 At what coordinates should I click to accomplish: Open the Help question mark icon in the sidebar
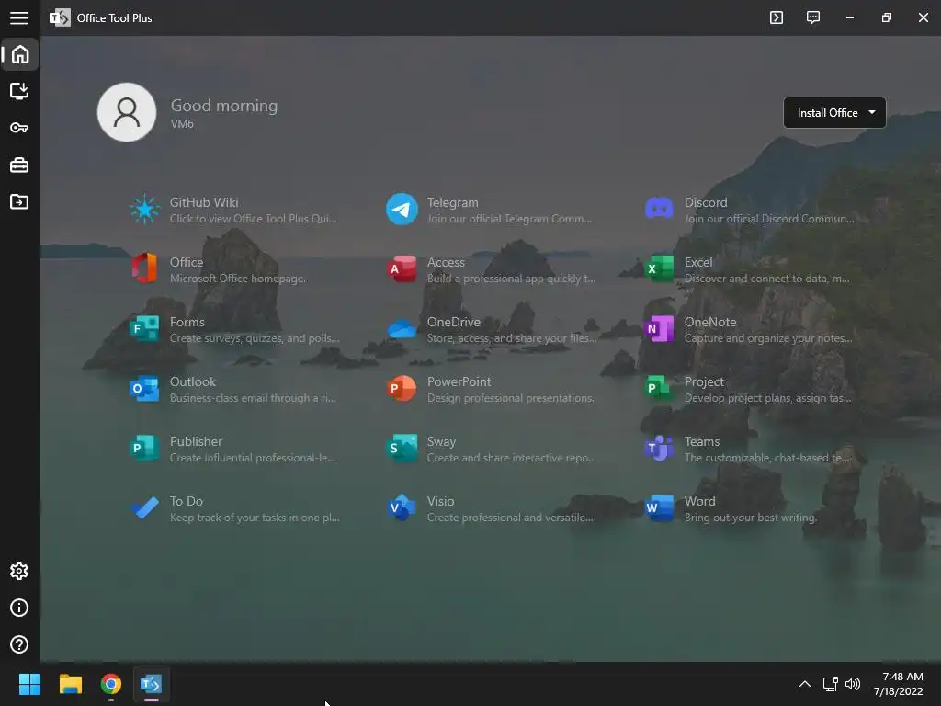[x=19, y=644]
